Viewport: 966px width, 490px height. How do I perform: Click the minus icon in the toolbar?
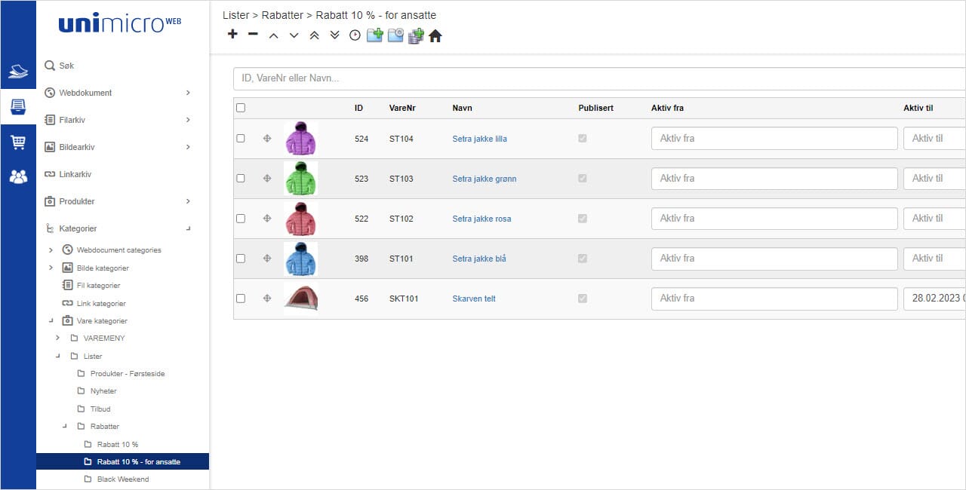click(253, 35)
